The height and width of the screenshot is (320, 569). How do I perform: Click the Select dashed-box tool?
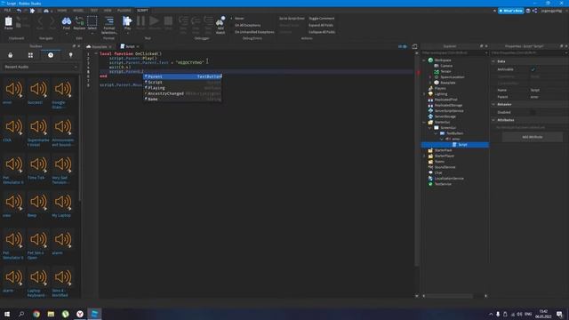click(x=92, y=22)
